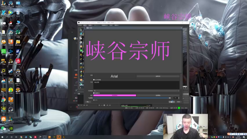Move source down in Sources panel
Image resolution: width=247 pixels, height=139 pixels.
[110, 105]
